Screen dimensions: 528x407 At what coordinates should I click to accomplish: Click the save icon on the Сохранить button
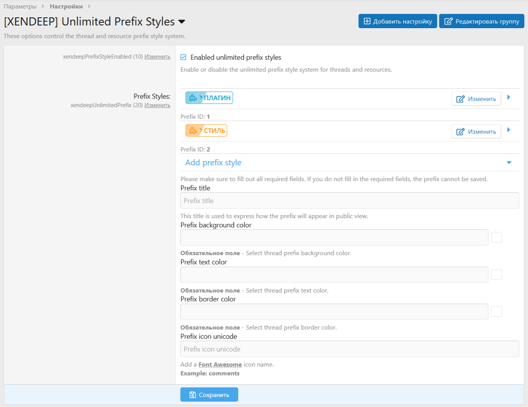tap(192, 394)
